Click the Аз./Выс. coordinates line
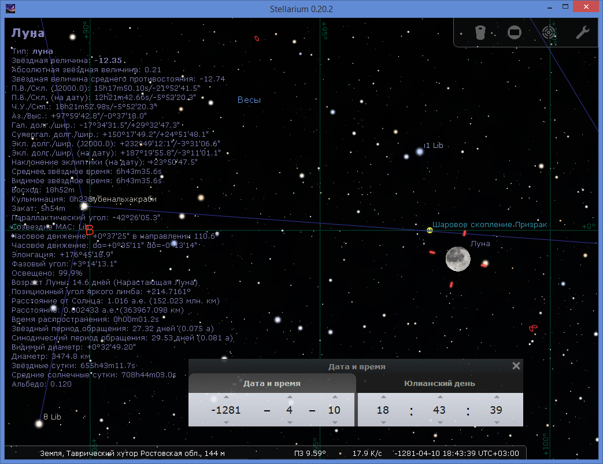 coord(79,116)
